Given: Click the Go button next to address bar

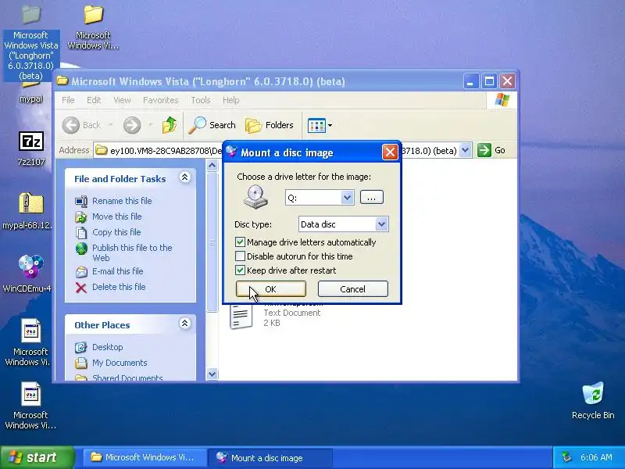Looking at the screenshot, I should coord(491,150).
